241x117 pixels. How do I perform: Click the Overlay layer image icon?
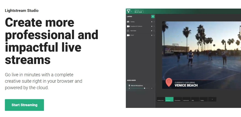pos(128,22)
